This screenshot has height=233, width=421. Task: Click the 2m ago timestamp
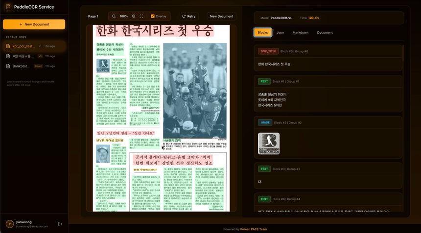(50, 46)
